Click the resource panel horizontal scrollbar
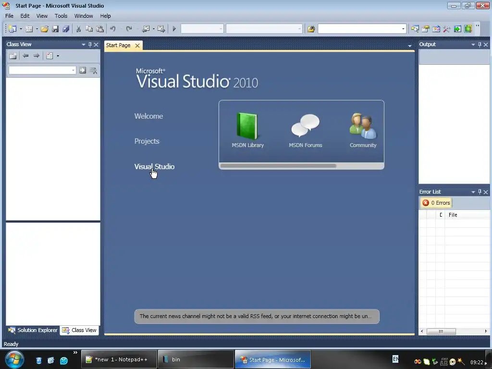The width and height of the screenshot is (492, 369). 278,166
